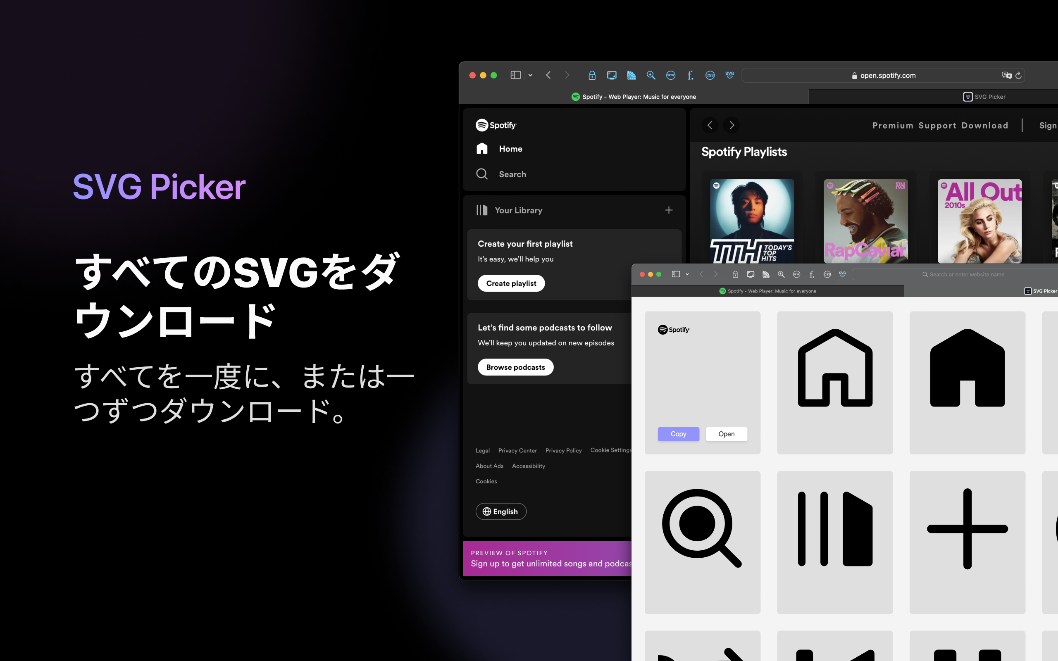Select the filled home SVG card

tap(967, 383)
